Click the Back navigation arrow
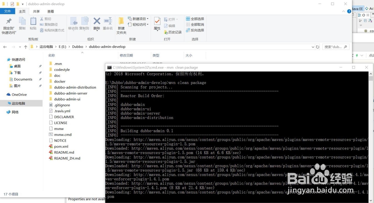 pos(5,47)
